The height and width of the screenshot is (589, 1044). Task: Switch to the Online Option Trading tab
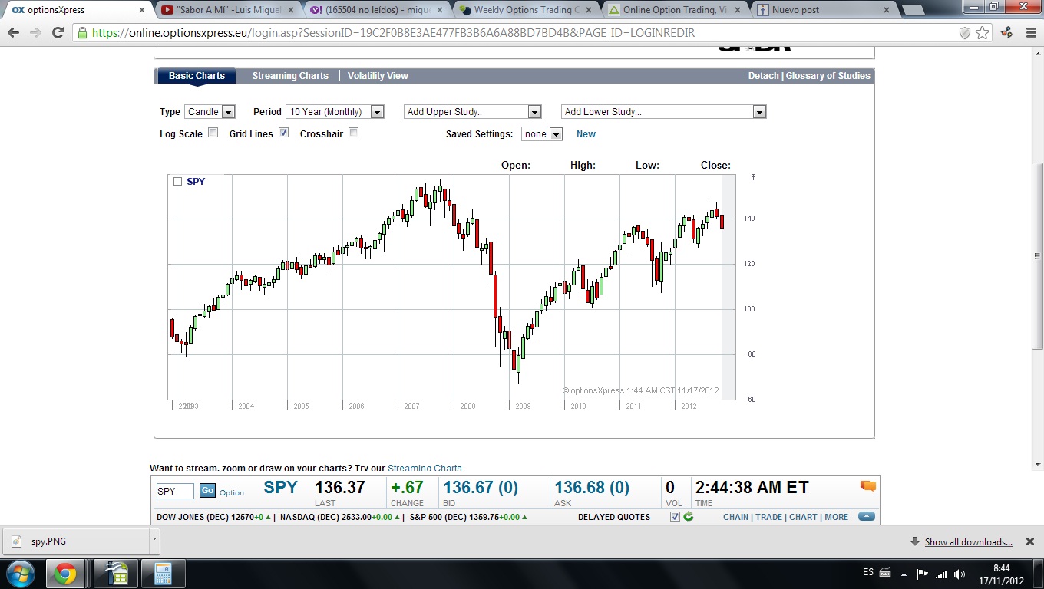[x=674, y=10]
